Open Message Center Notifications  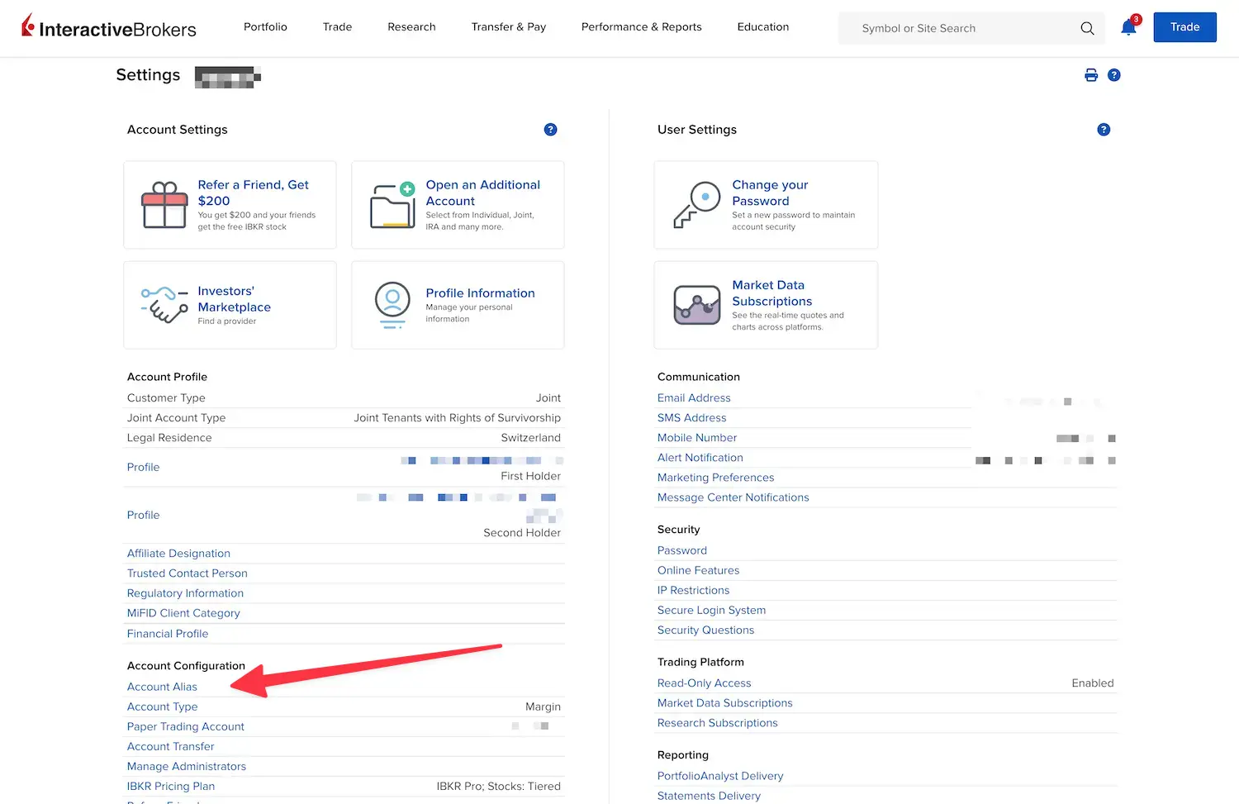point(733,497)
